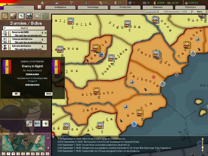Click the cross icon beside View Map tab
Viewport: 208px width, 156px height.
[x=40, y=7]
